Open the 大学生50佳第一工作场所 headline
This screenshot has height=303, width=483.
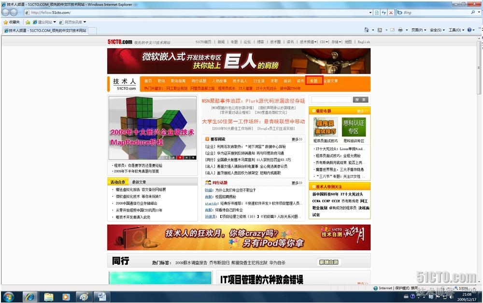click(x=253, y=121)
